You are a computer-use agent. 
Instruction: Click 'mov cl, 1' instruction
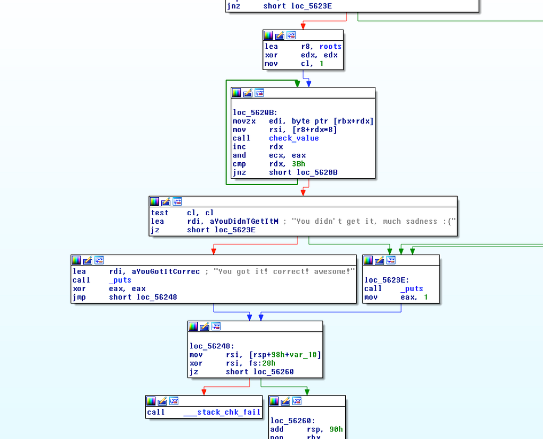pos(294,64)
